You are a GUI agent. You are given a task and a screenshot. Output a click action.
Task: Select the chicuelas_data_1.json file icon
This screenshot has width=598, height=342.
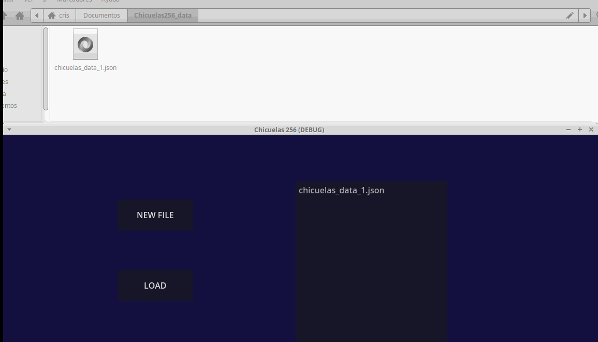(85, 44)
